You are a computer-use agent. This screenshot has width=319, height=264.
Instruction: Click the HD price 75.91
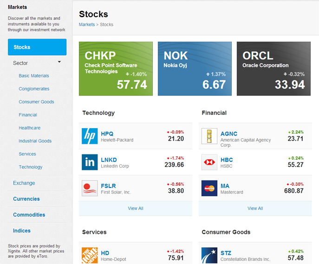[176, 258]
